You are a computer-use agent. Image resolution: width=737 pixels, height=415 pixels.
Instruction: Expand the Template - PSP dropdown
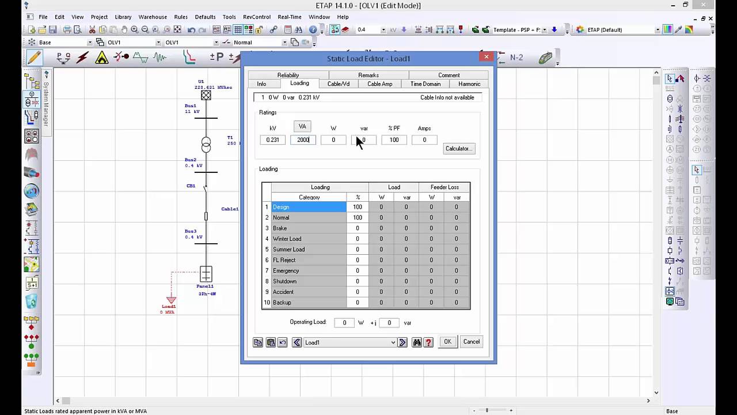pyautogui.click(x=544, y=29)
